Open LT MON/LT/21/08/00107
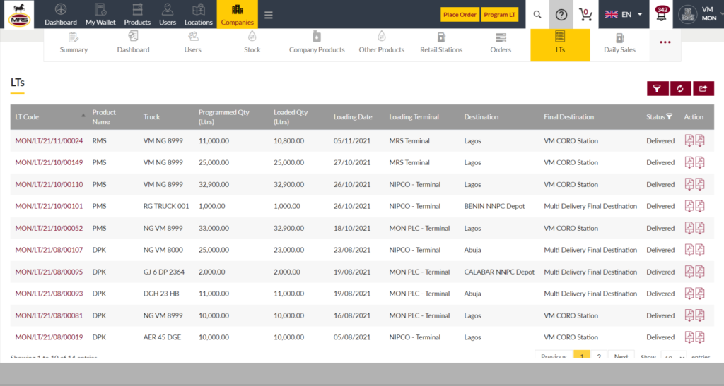Viewport: 724px width, 386px height. (49, 250)
